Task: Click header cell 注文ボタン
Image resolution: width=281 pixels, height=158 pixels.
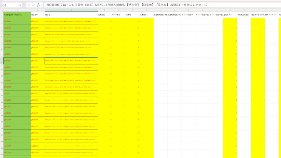Action: 230,15
